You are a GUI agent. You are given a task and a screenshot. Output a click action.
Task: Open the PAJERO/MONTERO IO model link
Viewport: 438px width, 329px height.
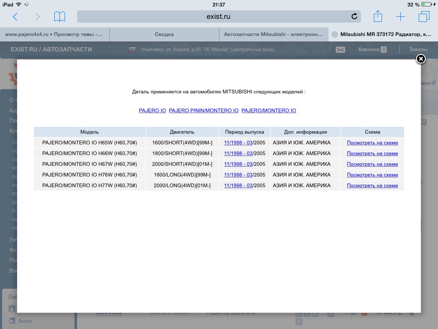(269, 111)
